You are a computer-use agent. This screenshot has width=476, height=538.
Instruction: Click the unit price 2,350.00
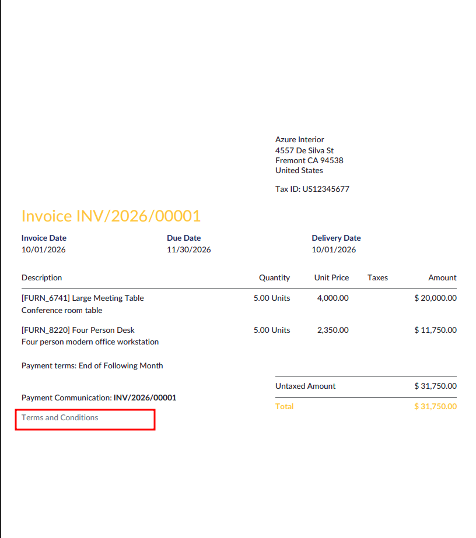coord(332,330)
